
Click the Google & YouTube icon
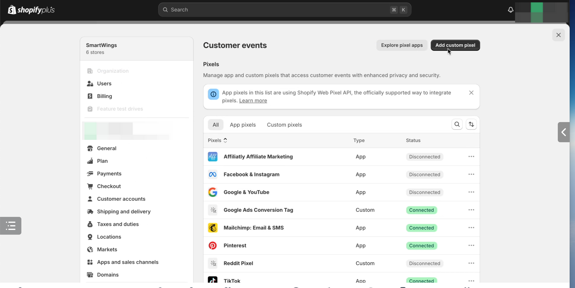pos(212,192)
